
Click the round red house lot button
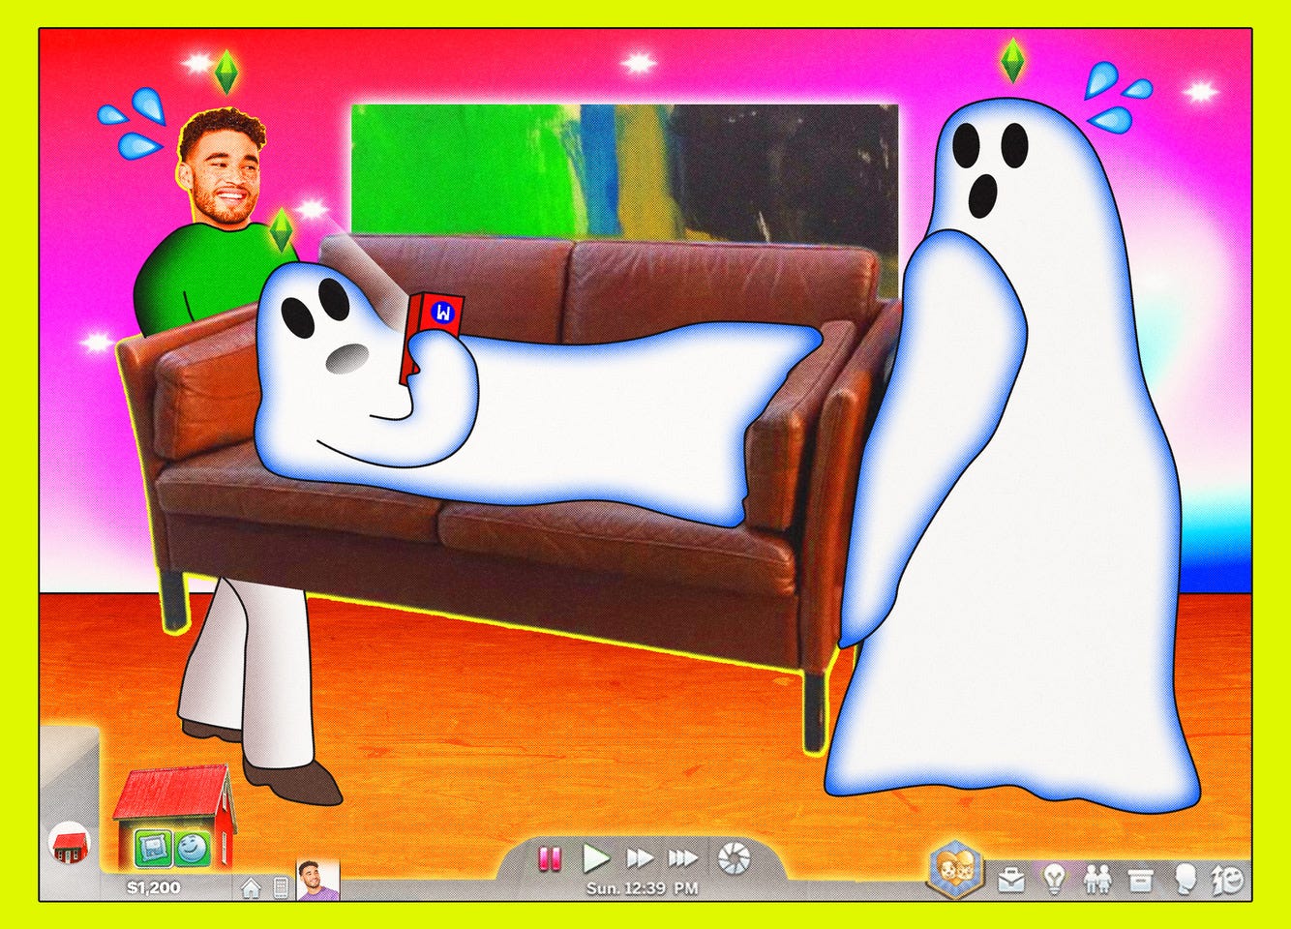click(x=69, y=843)
